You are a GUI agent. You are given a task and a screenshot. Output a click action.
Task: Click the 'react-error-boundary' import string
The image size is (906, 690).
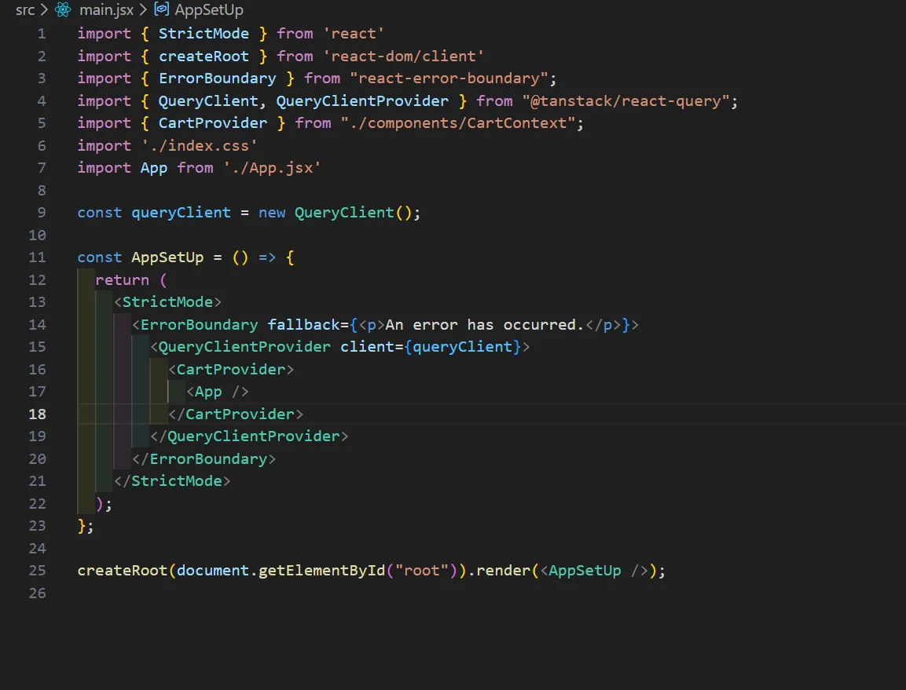[x=453, y=78]
